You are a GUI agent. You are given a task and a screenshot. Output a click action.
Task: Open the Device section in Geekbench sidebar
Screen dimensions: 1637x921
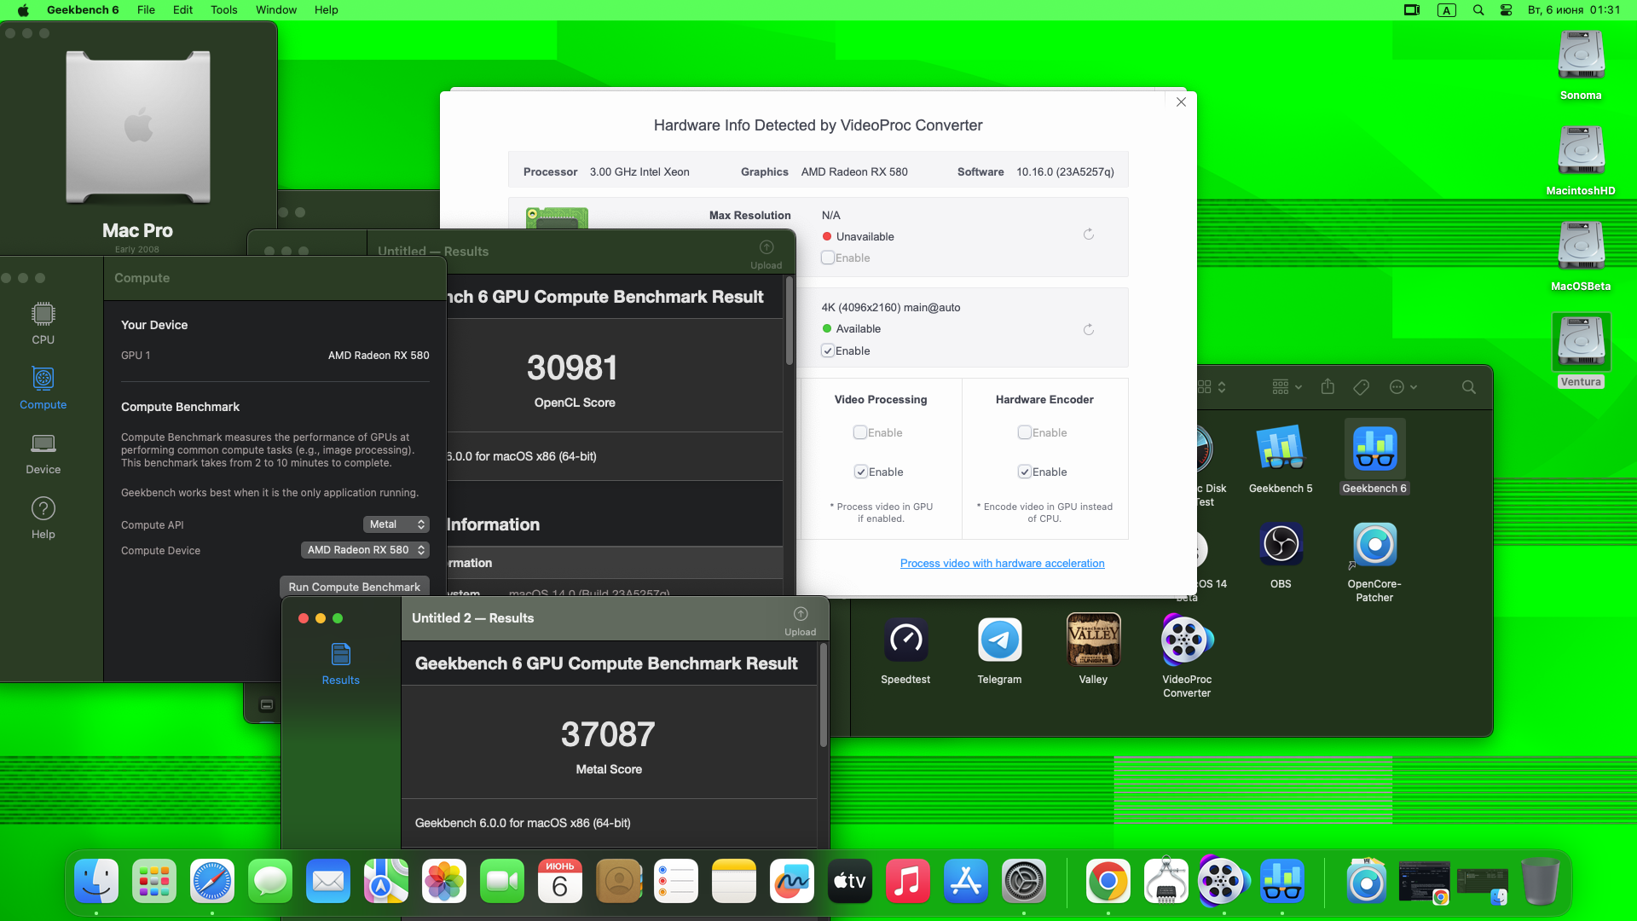(43, 453)
